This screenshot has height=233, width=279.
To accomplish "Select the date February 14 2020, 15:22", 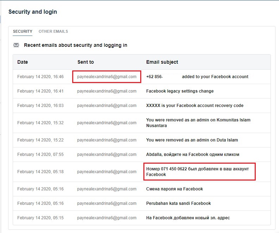I will [41, 140].
